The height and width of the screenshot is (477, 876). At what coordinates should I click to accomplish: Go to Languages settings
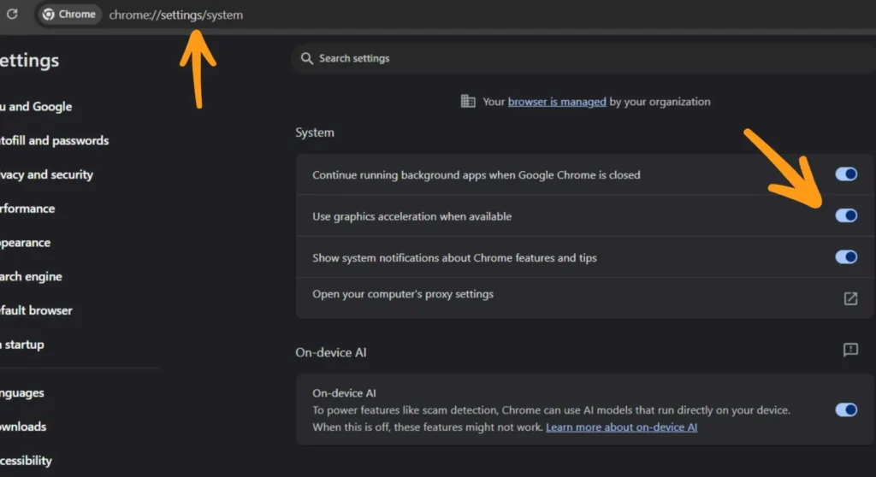(x=21, y=393)
